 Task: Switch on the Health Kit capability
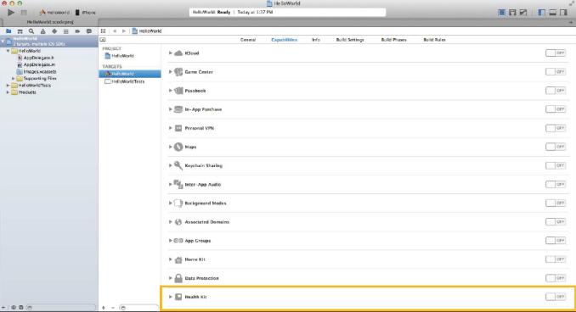coord(556,297)
